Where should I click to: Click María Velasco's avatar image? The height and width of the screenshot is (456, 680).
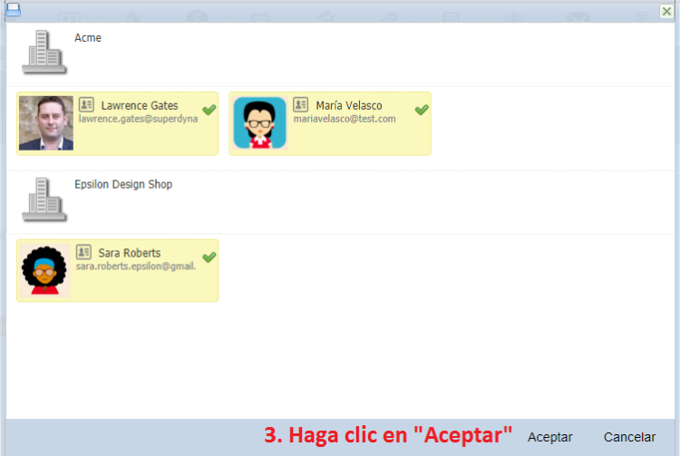(x=260, y=123)
